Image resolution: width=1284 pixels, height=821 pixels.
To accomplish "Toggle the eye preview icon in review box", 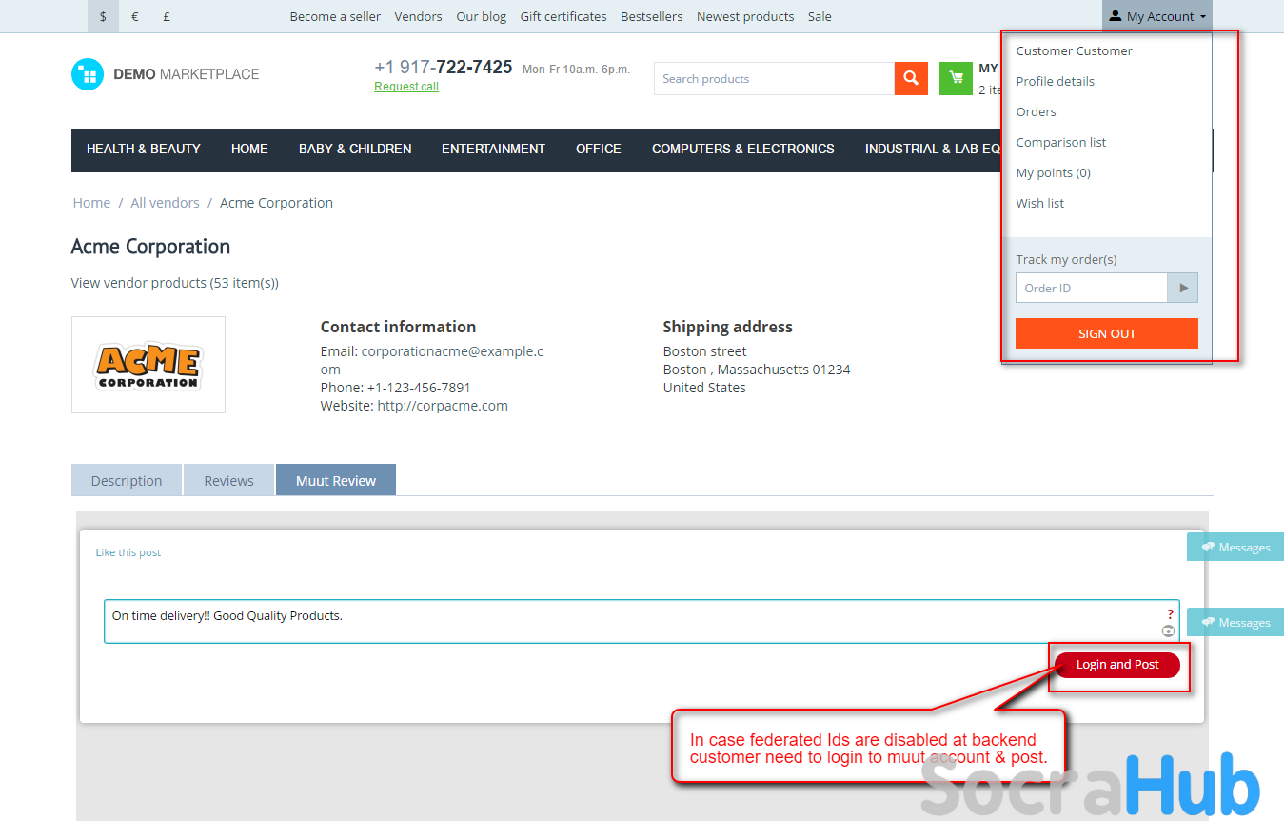I will click(1168, 631).
